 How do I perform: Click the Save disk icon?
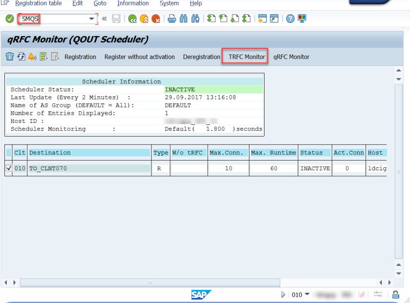pos(116,19)
